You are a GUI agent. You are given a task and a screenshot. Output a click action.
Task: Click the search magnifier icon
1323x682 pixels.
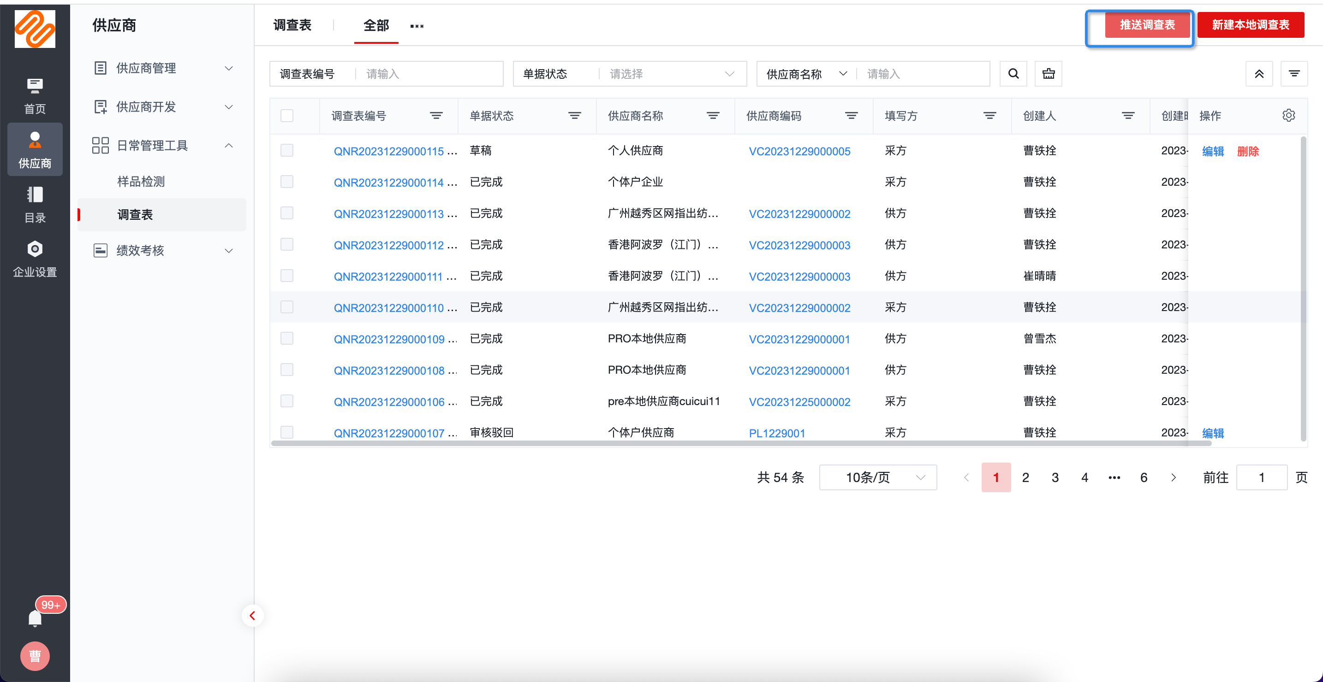tap(1013, 74)
